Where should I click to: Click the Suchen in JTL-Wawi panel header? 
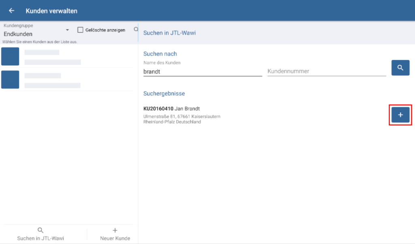(x=169, y=33)
